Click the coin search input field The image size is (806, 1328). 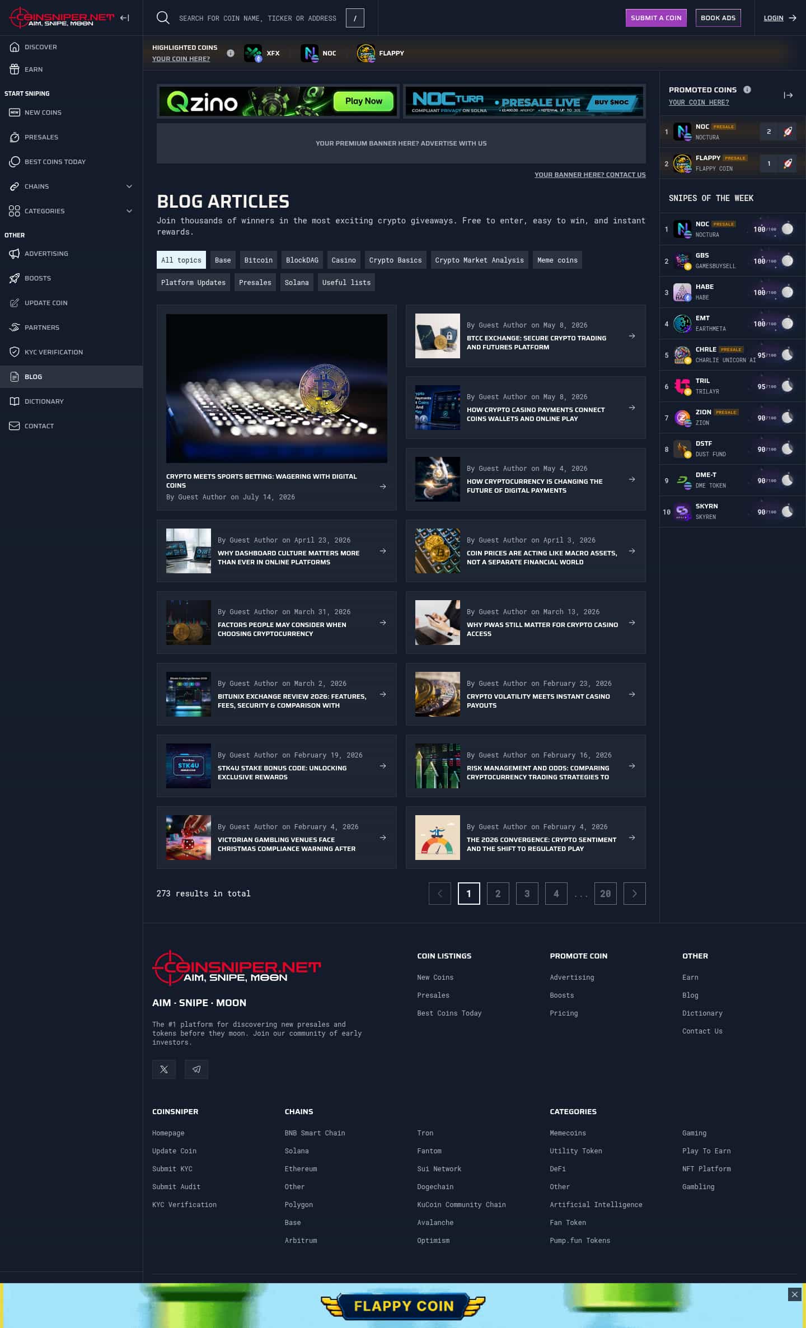pos(257,18)
